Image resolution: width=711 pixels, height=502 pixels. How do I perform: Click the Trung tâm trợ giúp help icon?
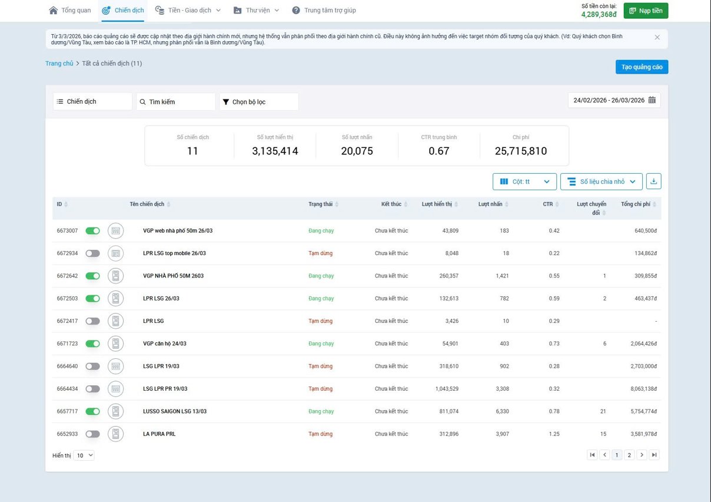[x=296, y=10]
